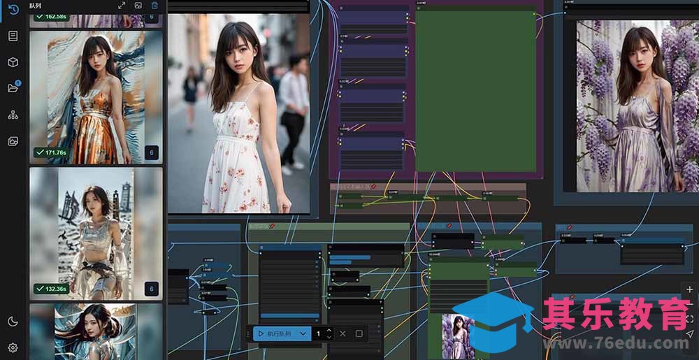The image size is (699, 360).
Task: Open the run queue mode dropdown chevron
Action: point(303,333)
